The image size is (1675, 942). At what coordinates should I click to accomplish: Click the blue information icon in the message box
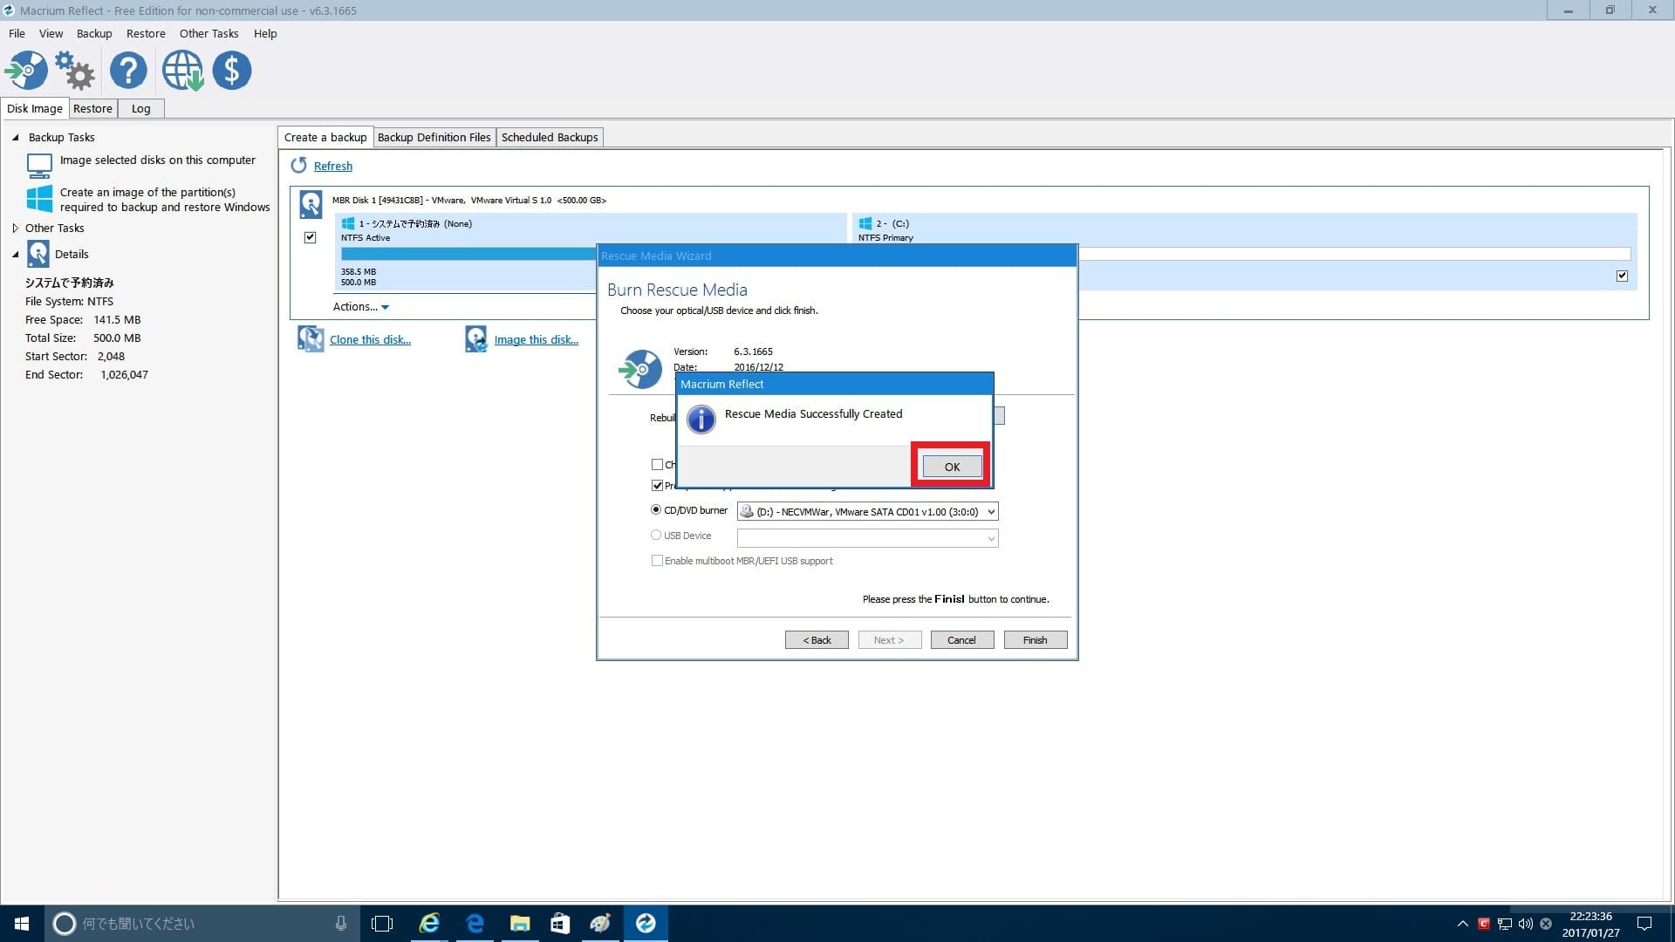pos(701,420)
